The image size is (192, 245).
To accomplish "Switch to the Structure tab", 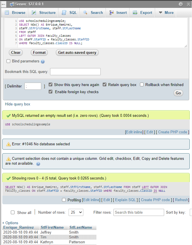I will pyautogui.click(x=43, y=13).
